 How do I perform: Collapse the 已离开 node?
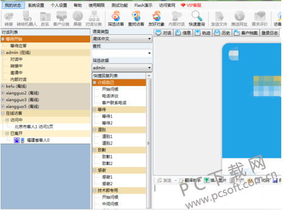[7, 134]
